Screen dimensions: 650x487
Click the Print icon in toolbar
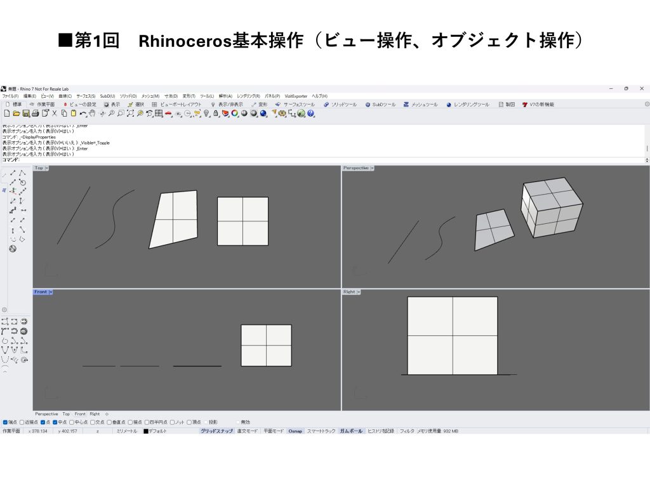[36, 114]
